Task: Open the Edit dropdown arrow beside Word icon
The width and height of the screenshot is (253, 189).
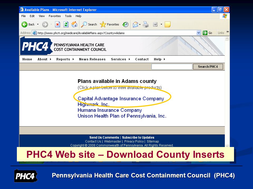Action: tap(161, 24)
